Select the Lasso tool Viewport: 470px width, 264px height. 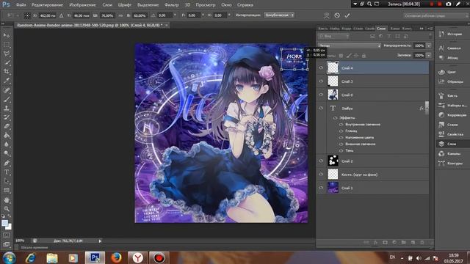point(7,54)
